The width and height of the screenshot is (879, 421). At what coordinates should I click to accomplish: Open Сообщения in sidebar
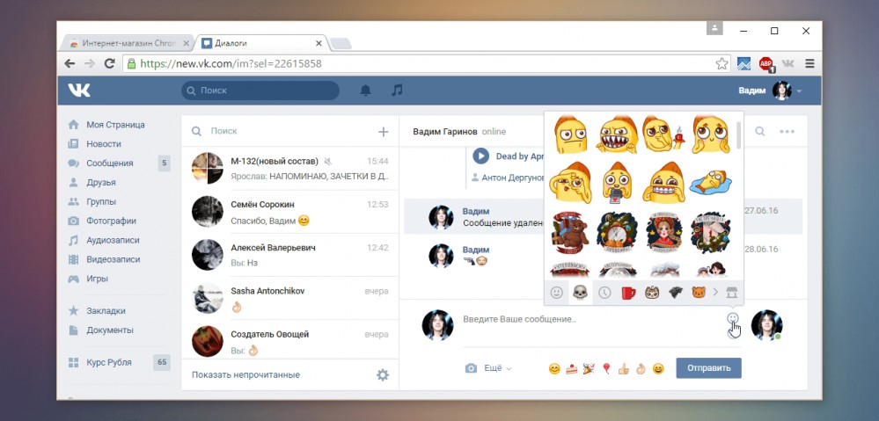[x=110, y=163]
